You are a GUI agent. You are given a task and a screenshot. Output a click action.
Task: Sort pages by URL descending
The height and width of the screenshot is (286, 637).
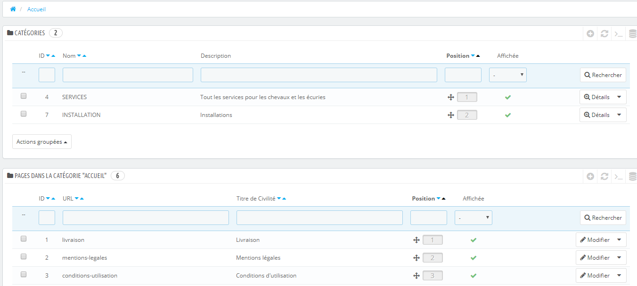(x=77, y=199)
